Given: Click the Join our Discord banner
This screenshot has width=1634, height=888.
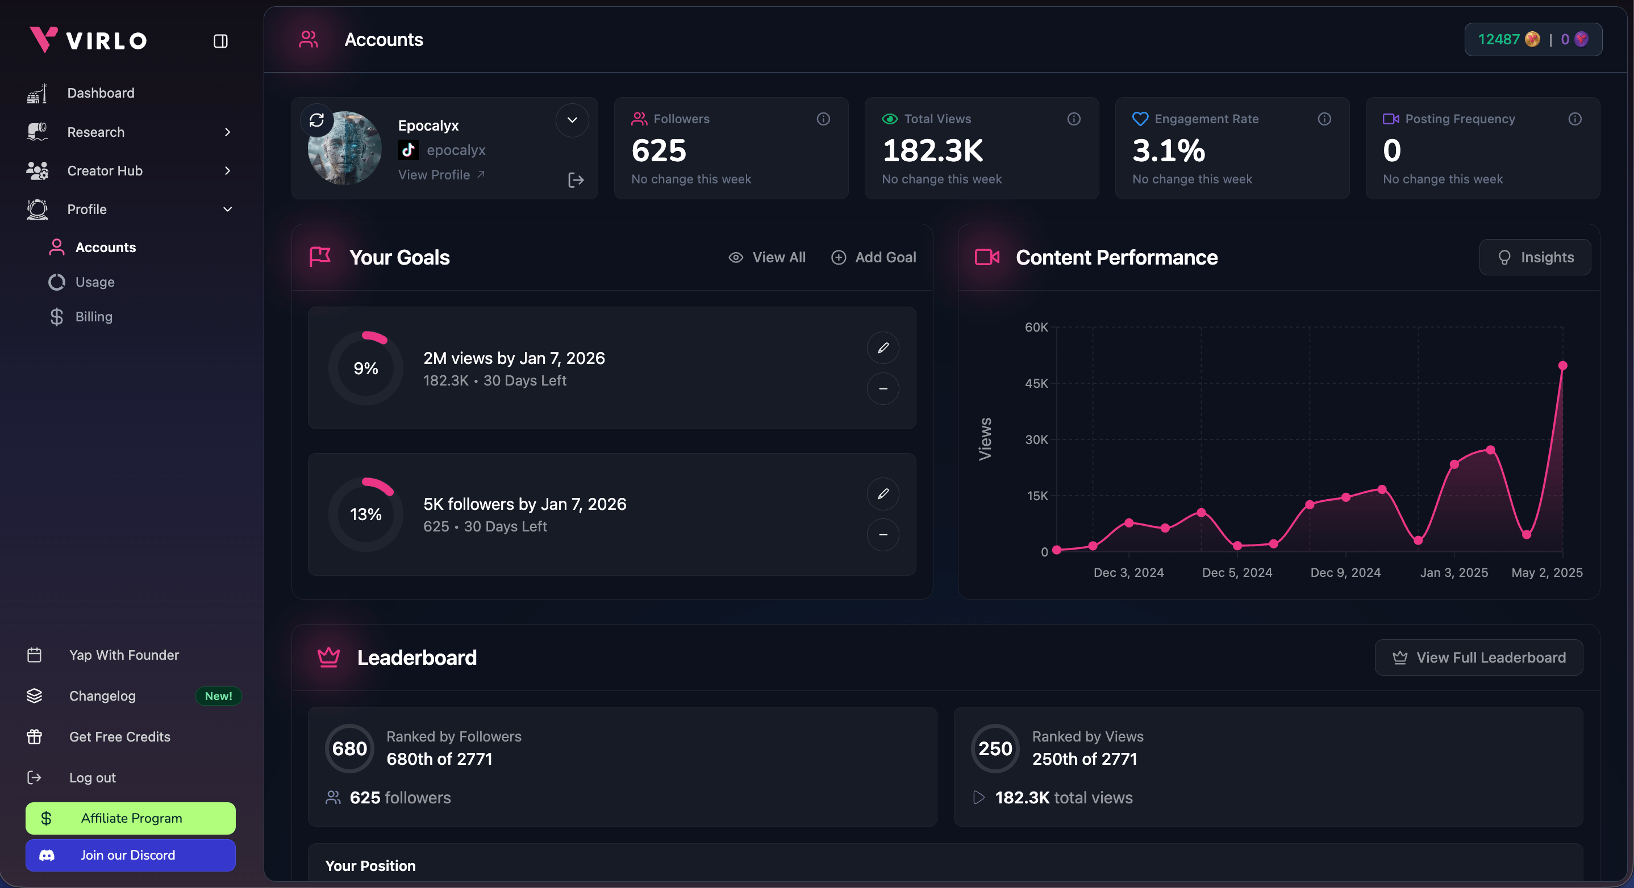Looking at the screenshot, I should click(130, 855).
